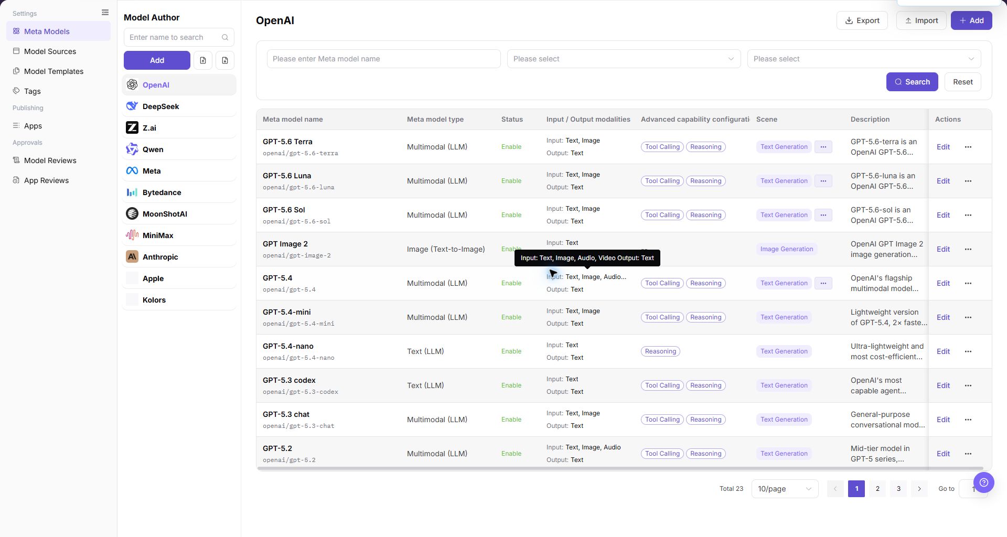This screenshot has height=537, width=1007.
Task: Go to page 3
Action: click(x=898, y=489)
